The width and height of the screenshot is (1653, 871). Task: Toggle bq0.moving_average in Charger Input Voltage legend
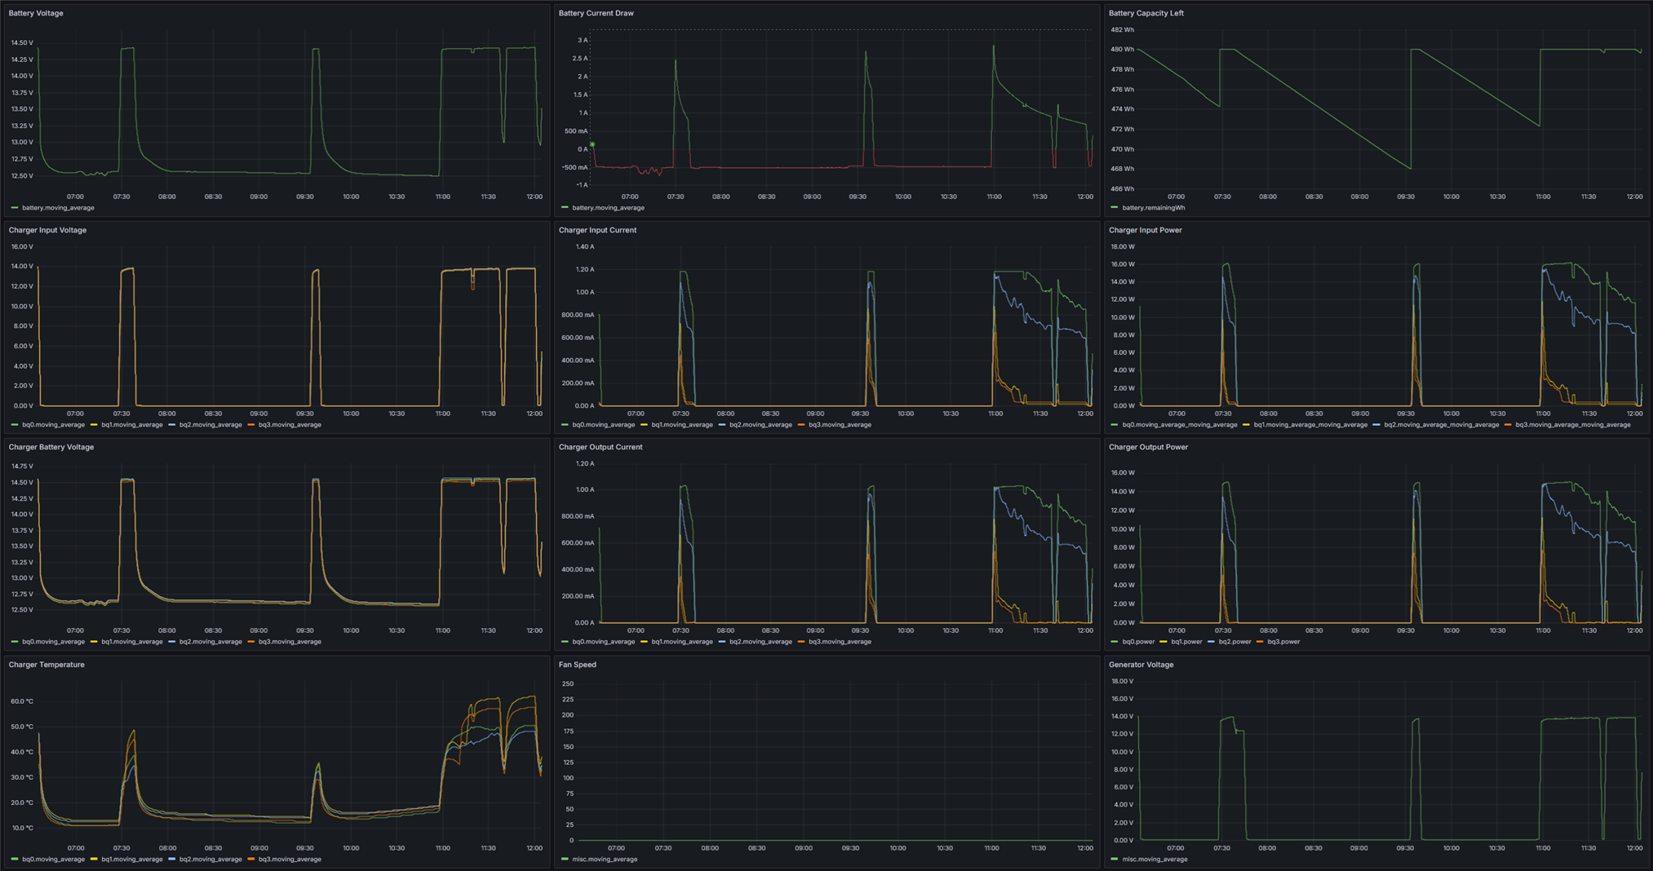[x=53, y=425]
